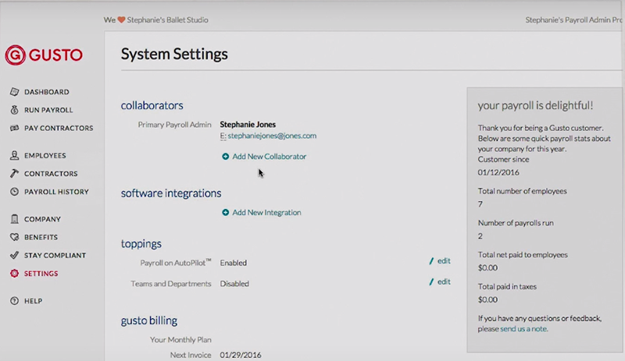Open the Run Payroll menu item
Screen dimensions: 625x361
coord(48,110)
